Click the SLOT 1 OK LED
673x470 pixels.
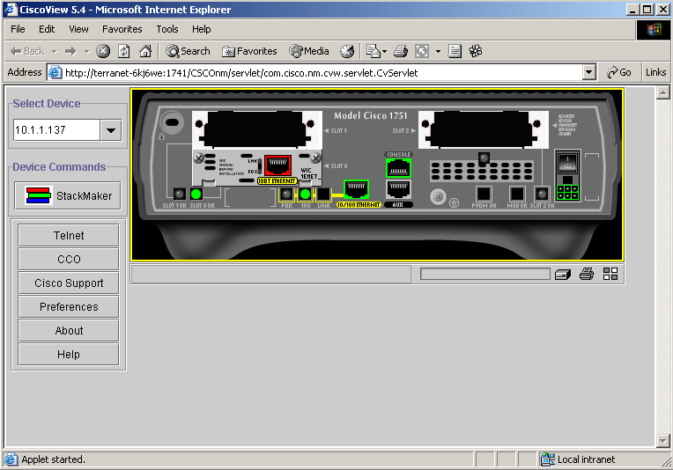(180, 195)
